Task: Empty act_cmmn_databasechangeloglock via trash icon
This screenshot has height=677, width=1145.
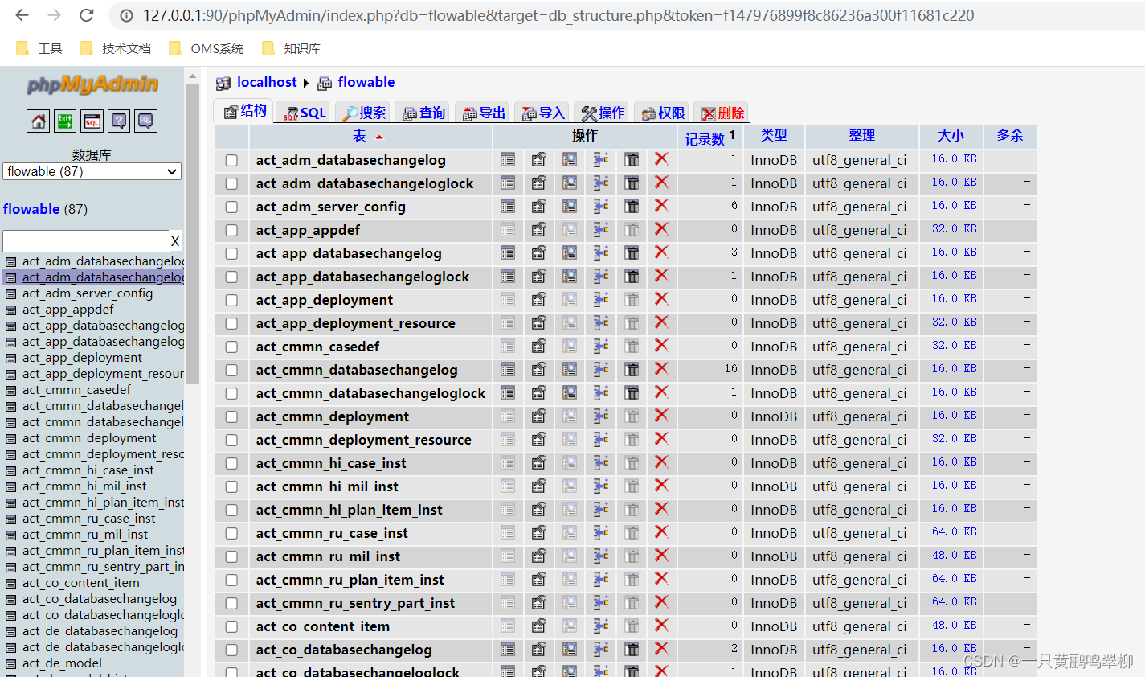Action: click(632, 393)
